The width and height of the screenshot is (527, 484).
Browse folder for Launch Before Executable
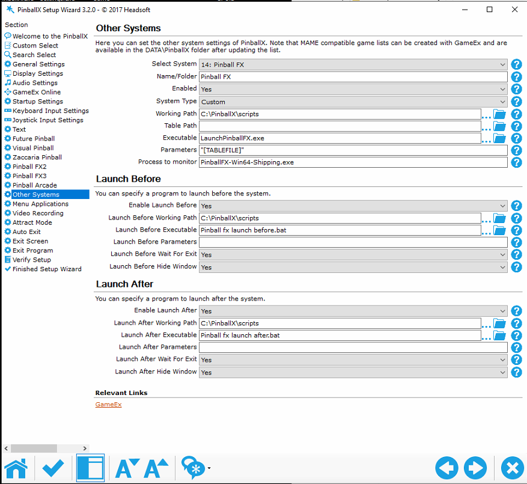coord(499,230)
